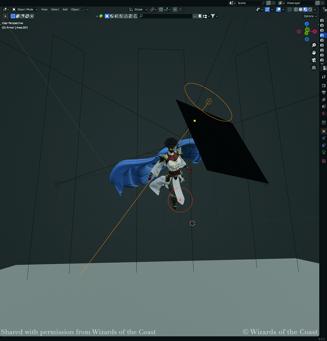This screenshot has height=341, width=327.
Task: Open the Collection properties tab
Action: click(324, 122)
